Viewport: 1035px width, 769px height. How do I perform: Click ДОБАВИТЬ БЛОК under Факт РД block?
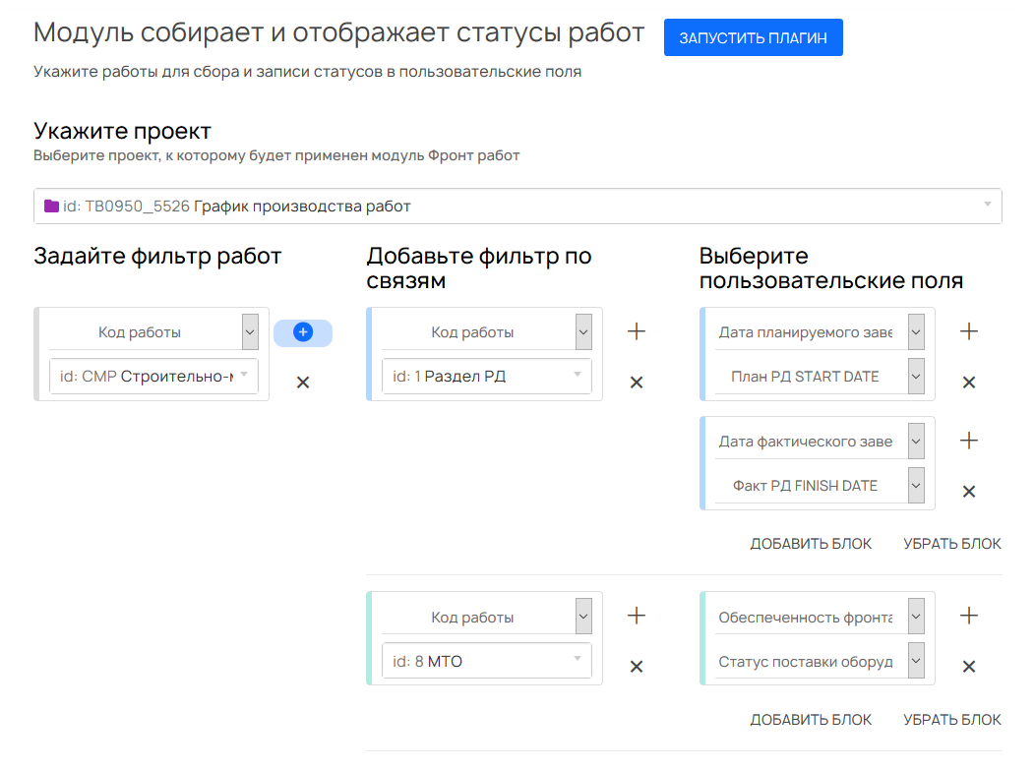tap(811, 544)
